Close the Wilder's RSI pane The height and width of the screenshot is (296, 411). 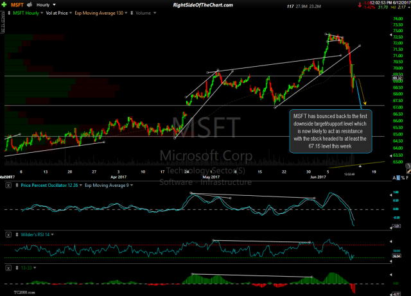[8, 234]
